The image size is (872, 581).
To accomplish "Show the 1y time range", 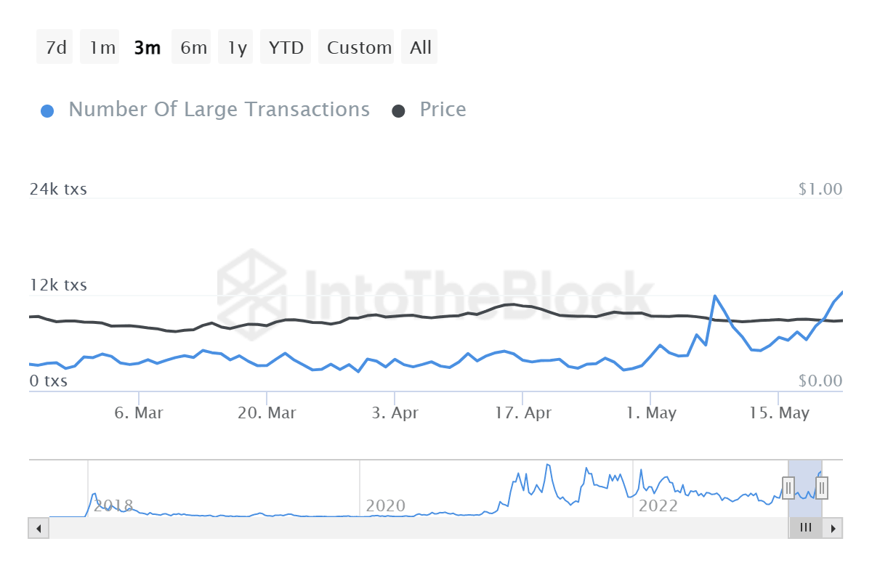I will [237, 48].
